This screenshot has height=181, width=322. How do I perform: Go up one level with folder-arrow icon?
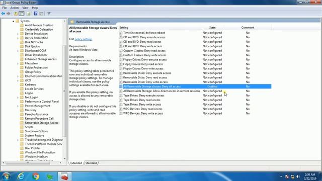pos(16,14)
